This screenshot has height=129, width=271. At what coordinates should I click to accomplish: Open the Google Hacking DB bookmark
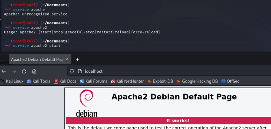197,81
